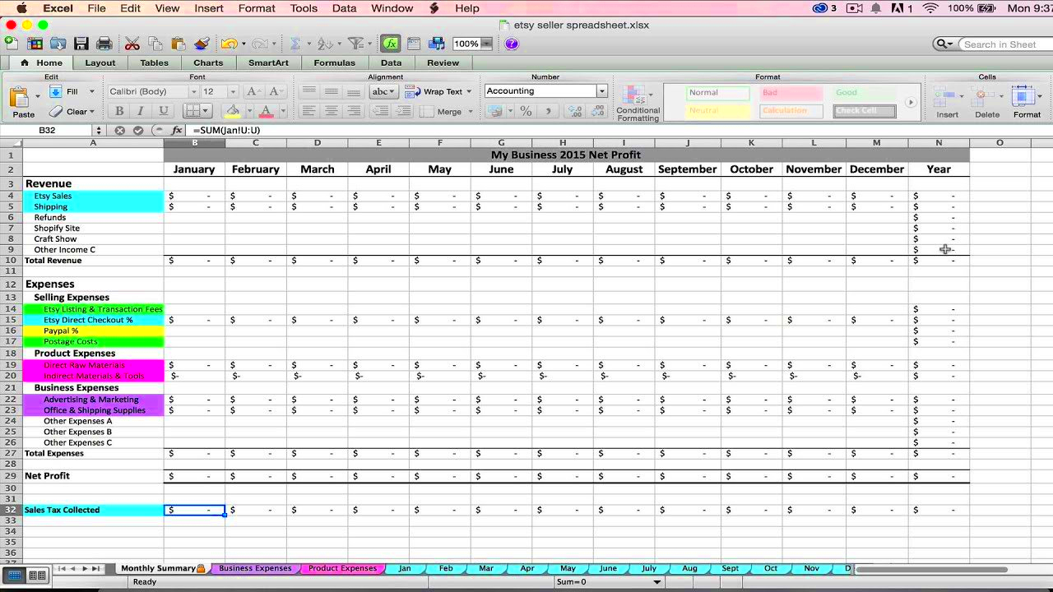Apply the Bad cell style
Screen dimensions: 1053x592
point(791,93)
